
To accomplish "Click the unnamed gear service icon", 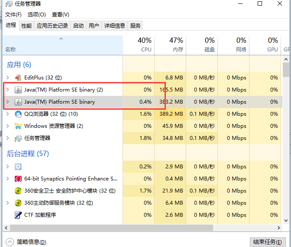I will [18, 167].
